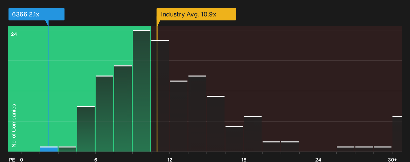Click the "0" x-axis tick label
Viewport: 410px width, 162px height.
pos(21,160)
